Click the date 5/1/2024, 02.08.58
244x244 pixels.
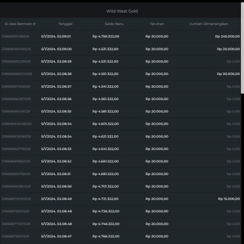[56, 74]
